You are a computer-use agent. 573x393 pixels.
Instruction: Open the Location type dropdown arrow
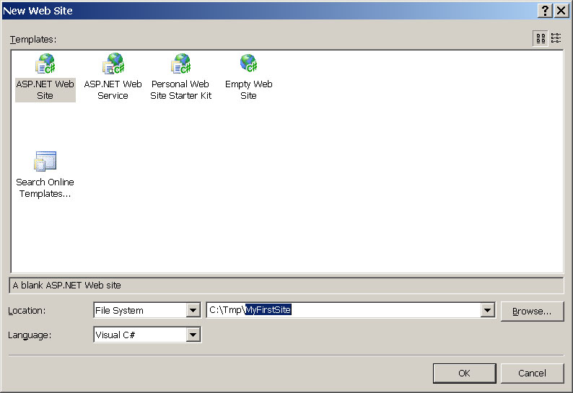coord(193,311)
